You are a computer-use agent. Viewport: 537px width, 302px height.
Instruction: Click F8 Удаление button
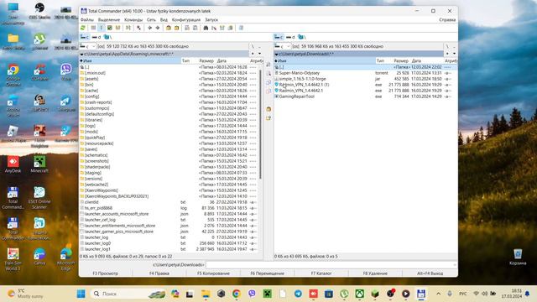pyautogui.click(x=375, y=273)
